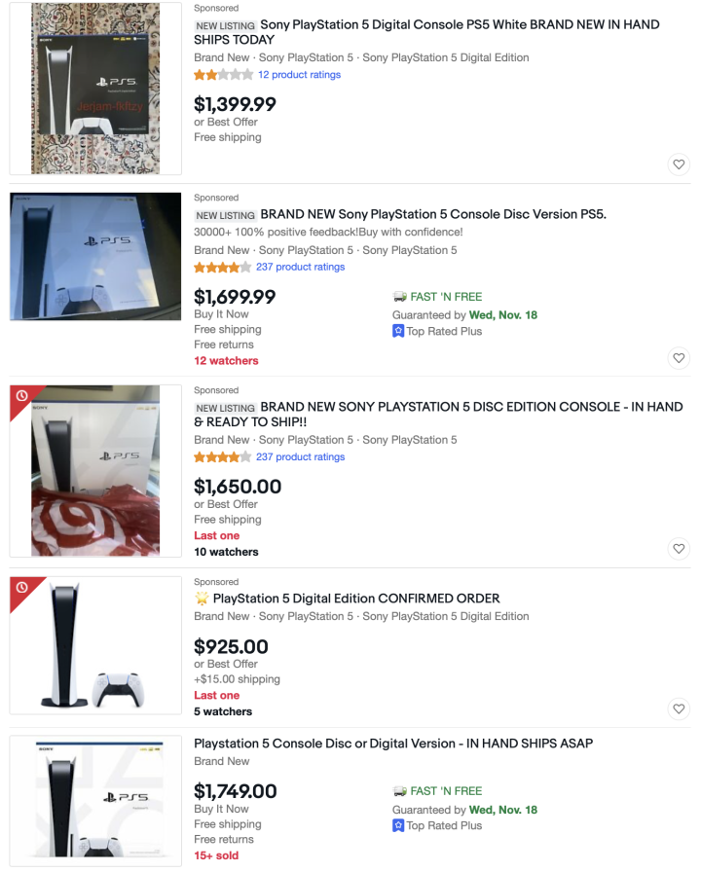The width and height of the screenshot is (701, 872).
Task: Click Fast 'N Free truck icon on $1,699.99 listing
Action: (x=399, y=297)
